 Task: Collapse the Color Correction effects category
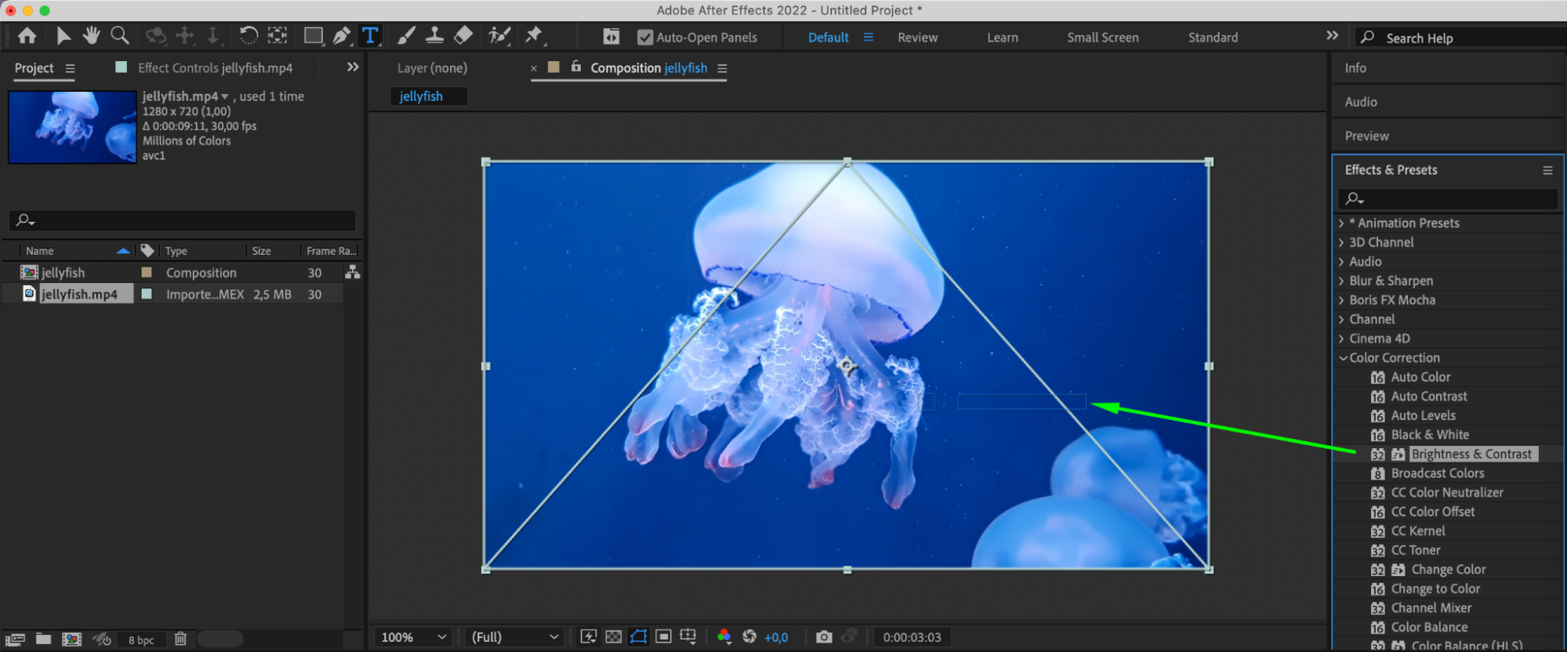click(1343, 358)
